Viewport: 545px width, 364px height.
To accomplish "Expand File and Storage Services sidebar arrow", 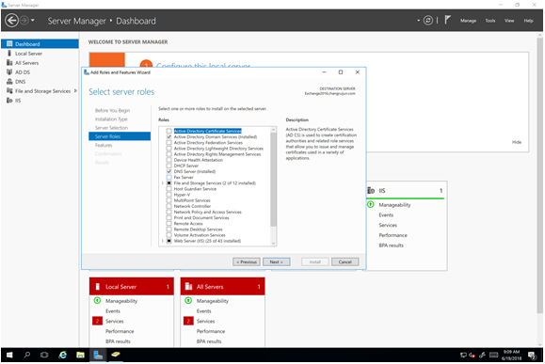I will pos(75,90).
